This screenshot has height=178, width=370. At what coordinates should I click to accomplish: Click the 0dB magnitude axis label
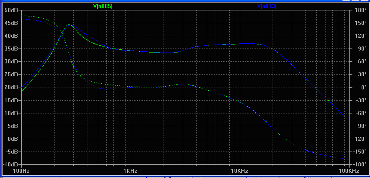click(12, 139)
